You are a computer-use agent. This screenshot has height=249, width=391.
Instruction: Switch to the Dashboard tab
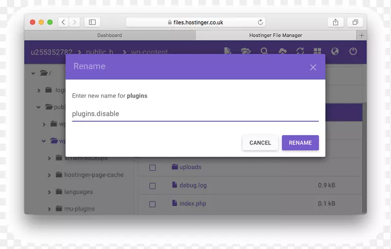point(109,35)
